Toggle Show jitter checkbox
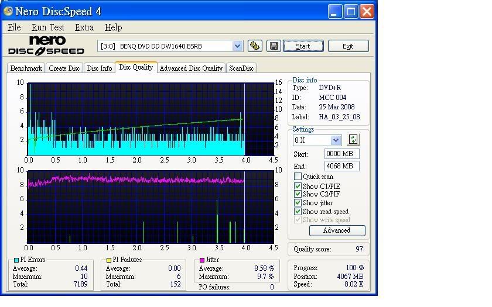Image resolution: width=492 pixels, height=307 pixels. pos(298,203)
